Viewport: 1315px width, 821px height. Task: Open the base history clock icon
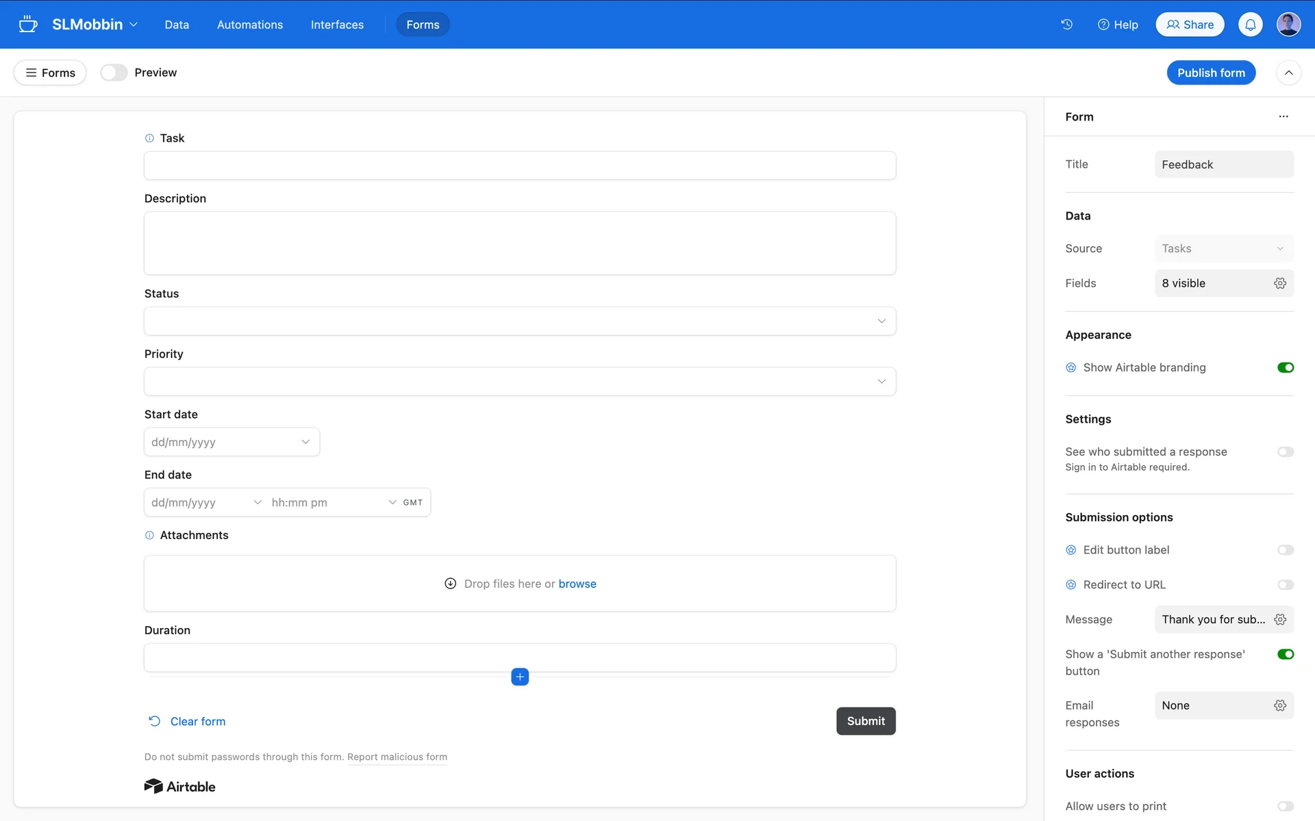[1066, 25]
